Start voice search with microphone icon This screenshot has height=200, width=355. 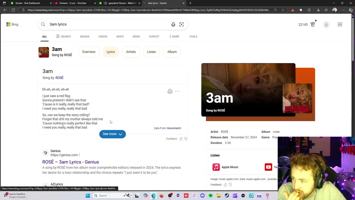[x=173, y=24]
